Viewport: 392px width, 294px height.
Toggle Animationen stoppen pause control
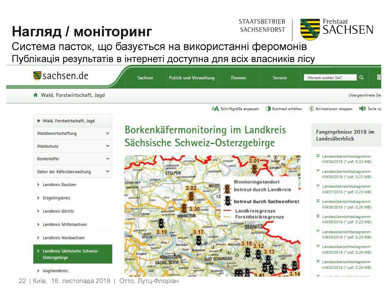311,109
